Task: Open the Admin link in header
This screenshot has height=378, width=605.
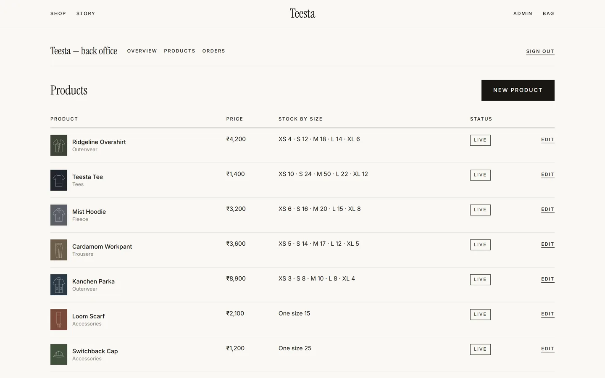Action: (x=523, y=13)
